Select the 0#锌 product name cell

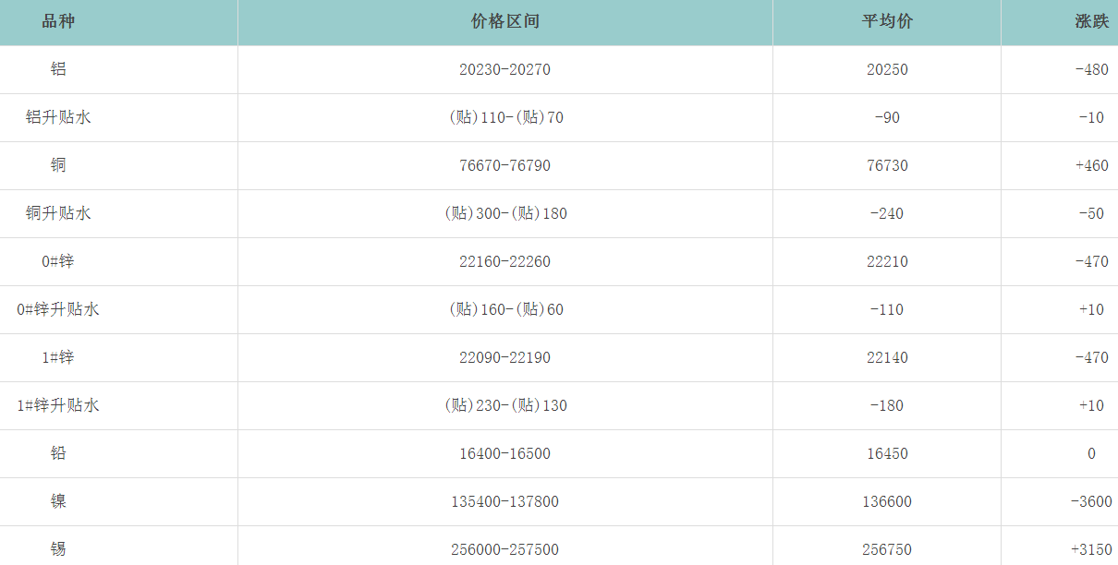[x=58, y=261]
